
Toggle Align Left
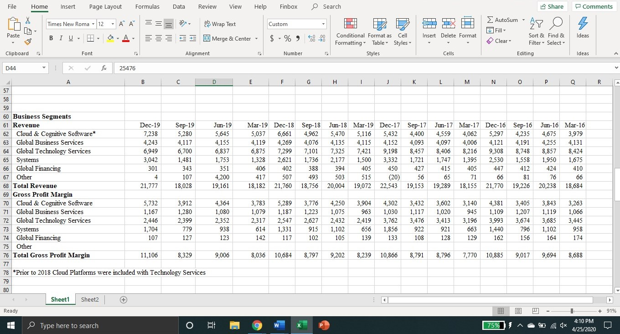click(x=149, y=38)
